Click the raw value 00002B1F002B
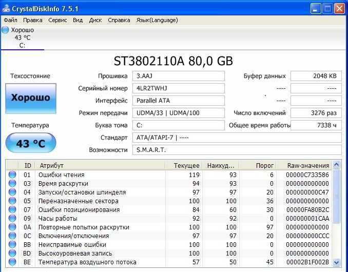Screen dimensions: 348x272 point(307,262)
